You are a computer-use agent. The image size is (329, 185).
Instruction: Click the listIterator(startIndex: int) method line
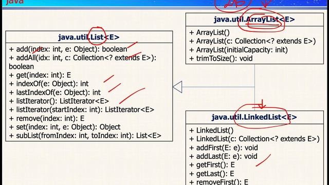[x=82, y=109]
